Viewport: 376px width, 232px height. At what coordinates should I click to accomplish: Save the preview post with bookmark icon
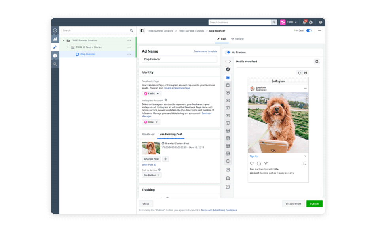[305, 163]
